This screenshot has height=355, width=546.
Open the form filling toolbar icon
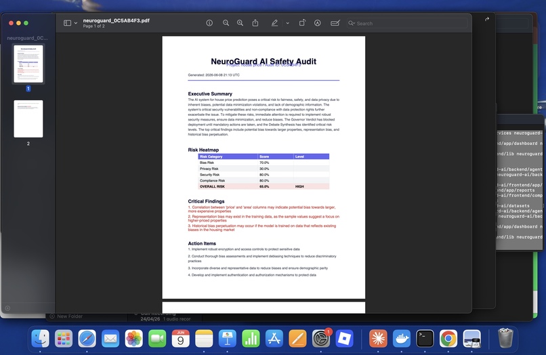pos(335,23)
